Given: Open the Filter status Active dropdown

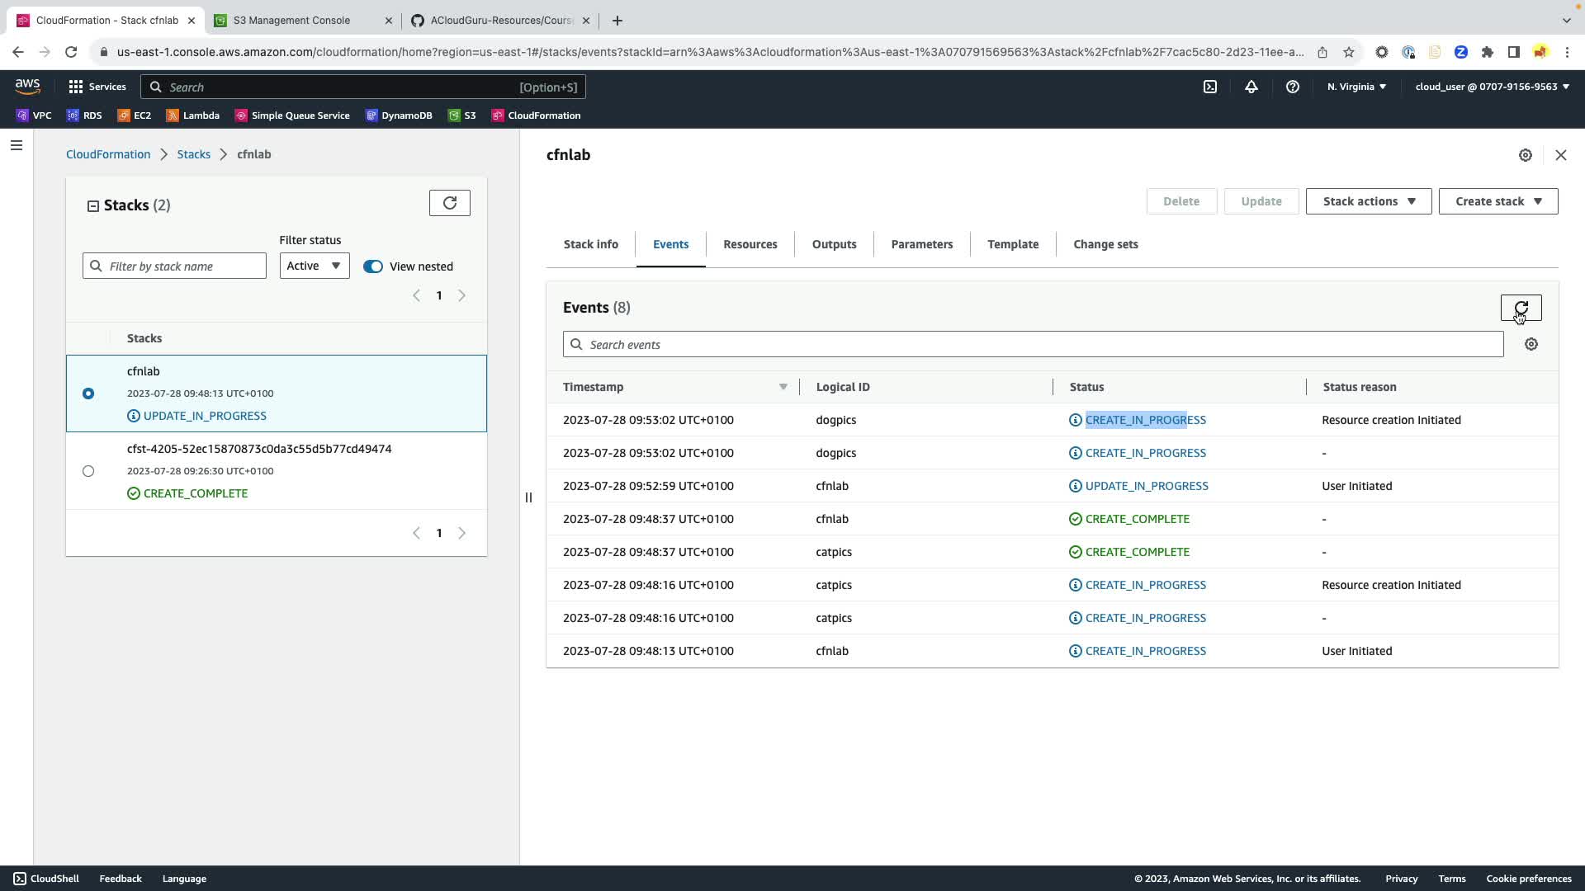Looking at the screenshot, I should coord(314,266).
